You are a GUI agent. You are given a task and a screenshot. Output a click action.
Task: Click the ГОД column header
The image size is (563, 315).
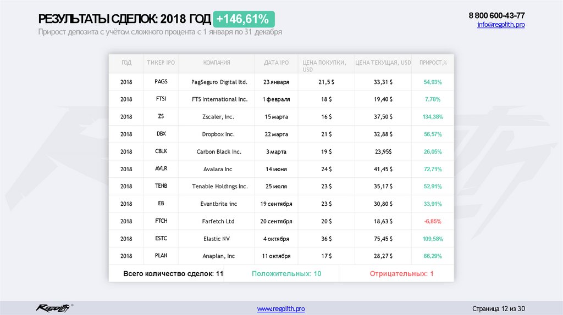click(126, 63)
